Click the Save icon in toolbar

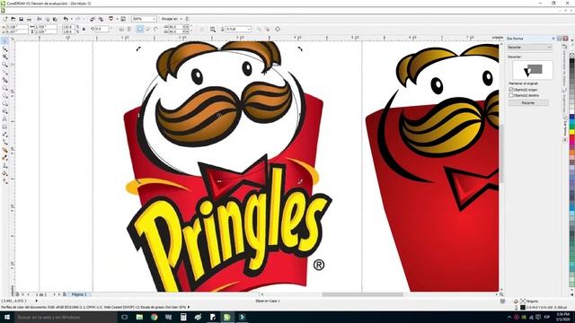tap(22, 19)
